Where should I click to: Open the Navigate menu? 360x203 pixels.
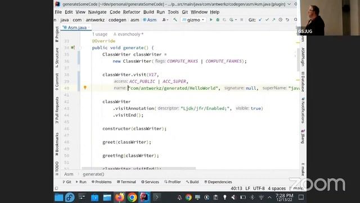click(x=97, y=12)
